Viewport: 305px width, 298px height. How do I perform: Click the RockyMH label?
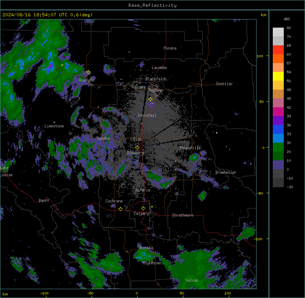coord(87,80)
